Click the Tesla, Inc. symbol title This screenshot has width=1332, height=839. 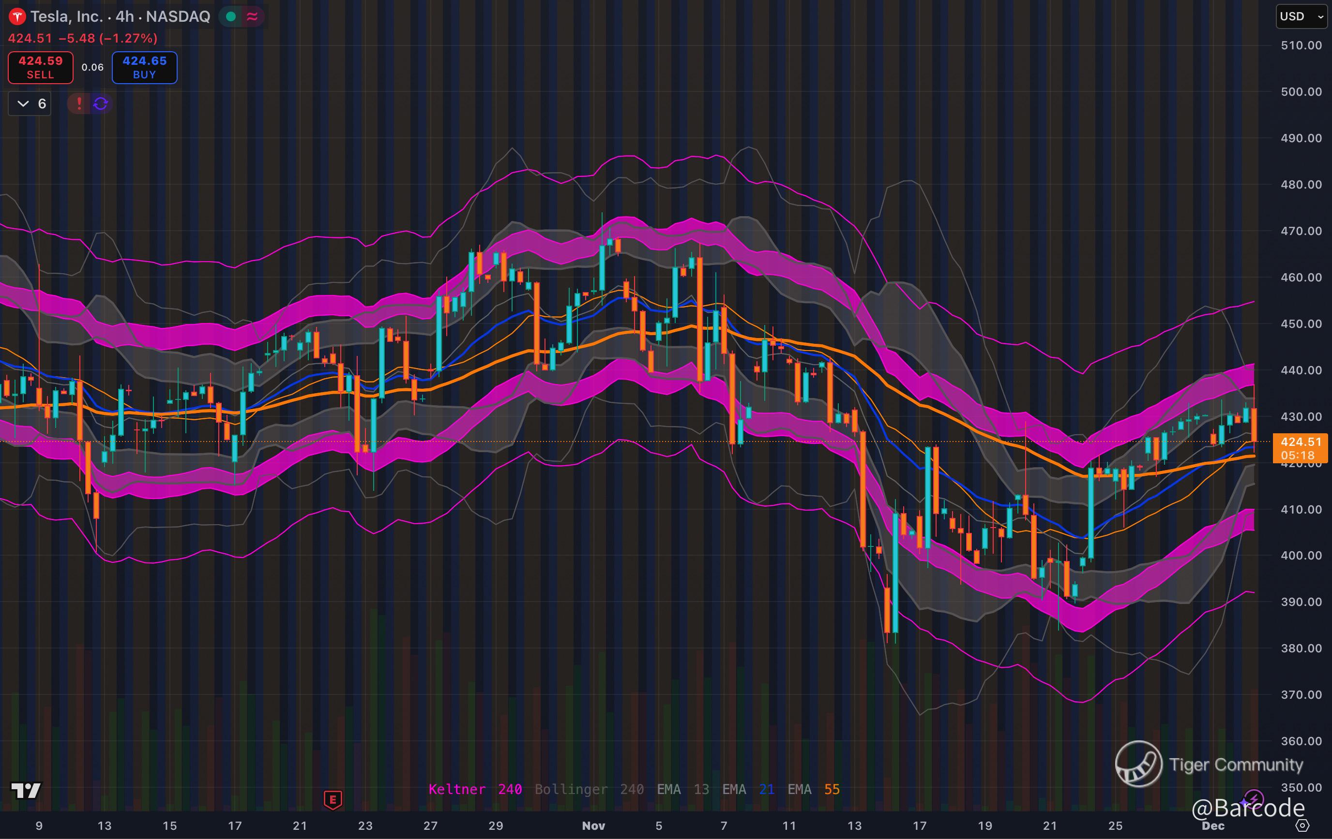(66, 16)
